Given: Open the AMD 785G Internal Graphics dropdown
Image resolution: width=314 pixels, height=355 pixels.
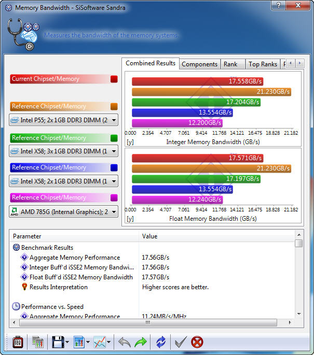Looking at the screenshot, I should 63,211.
